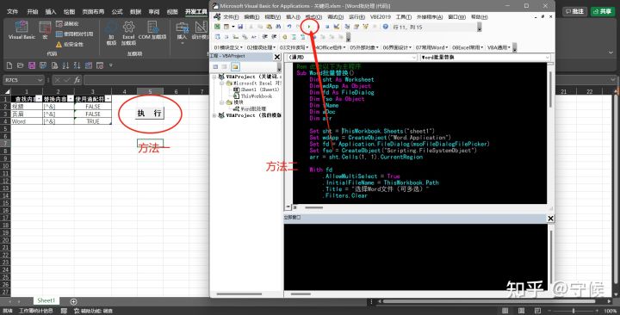620x315 pixels.
Task: Switch to Excel 数据 ribbon tab
Action: (x=136, y=11)
